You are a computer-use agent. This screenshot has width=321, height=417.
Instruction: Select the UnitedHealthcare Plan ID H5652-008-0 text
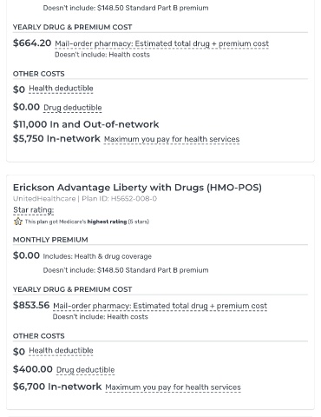(85, 199)
